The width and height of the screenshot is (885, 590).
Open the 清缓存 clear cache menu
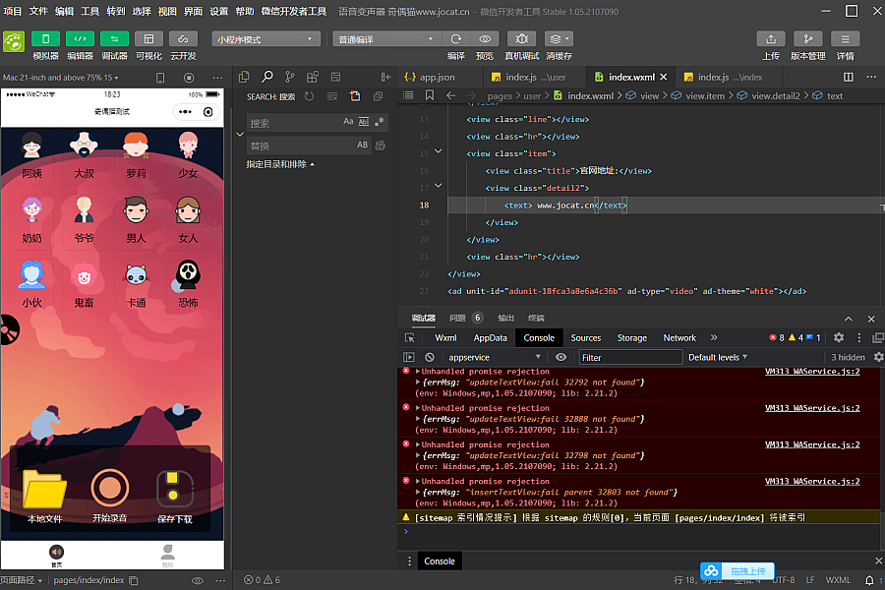coord(559,39)
